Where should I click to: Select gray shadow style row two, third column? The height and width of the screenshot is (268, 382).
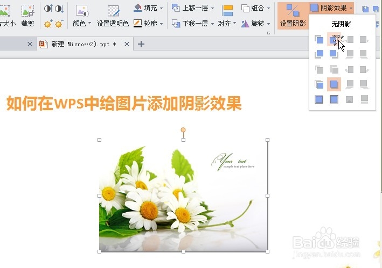tap(350, 54)
